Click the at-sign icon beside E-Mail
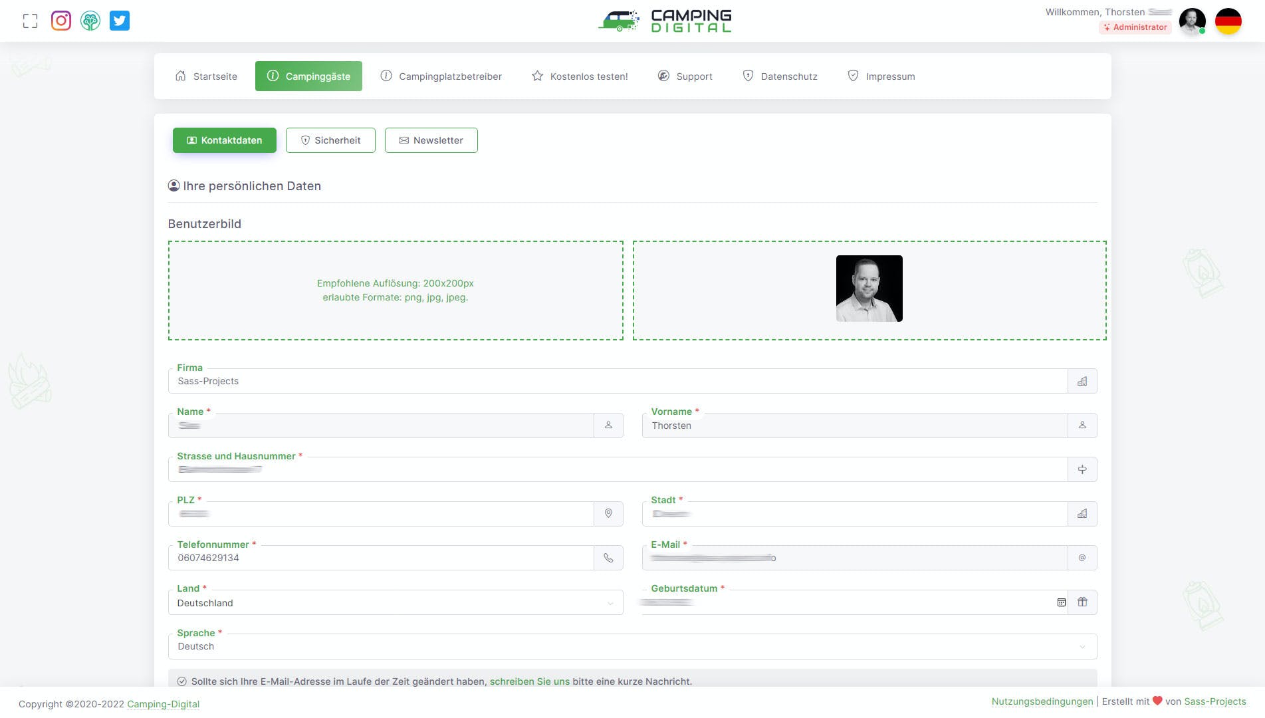The height and width of the screenshot is (718, 1265). [1082, 558]
